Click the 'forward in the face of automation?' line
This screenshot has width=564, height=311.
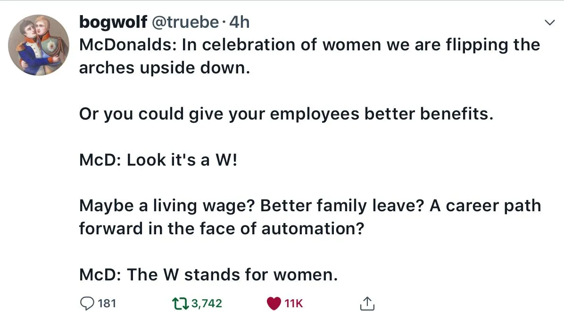tap(222, 229)
